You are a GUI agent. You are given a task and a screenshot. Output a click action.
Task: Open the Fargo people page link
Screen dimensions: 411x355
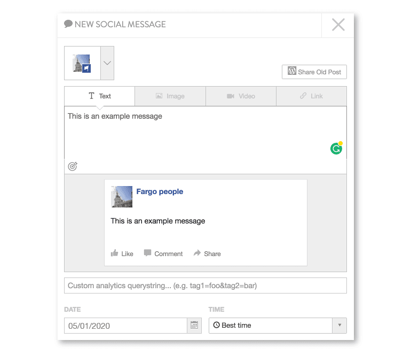(x=160, y=191)
